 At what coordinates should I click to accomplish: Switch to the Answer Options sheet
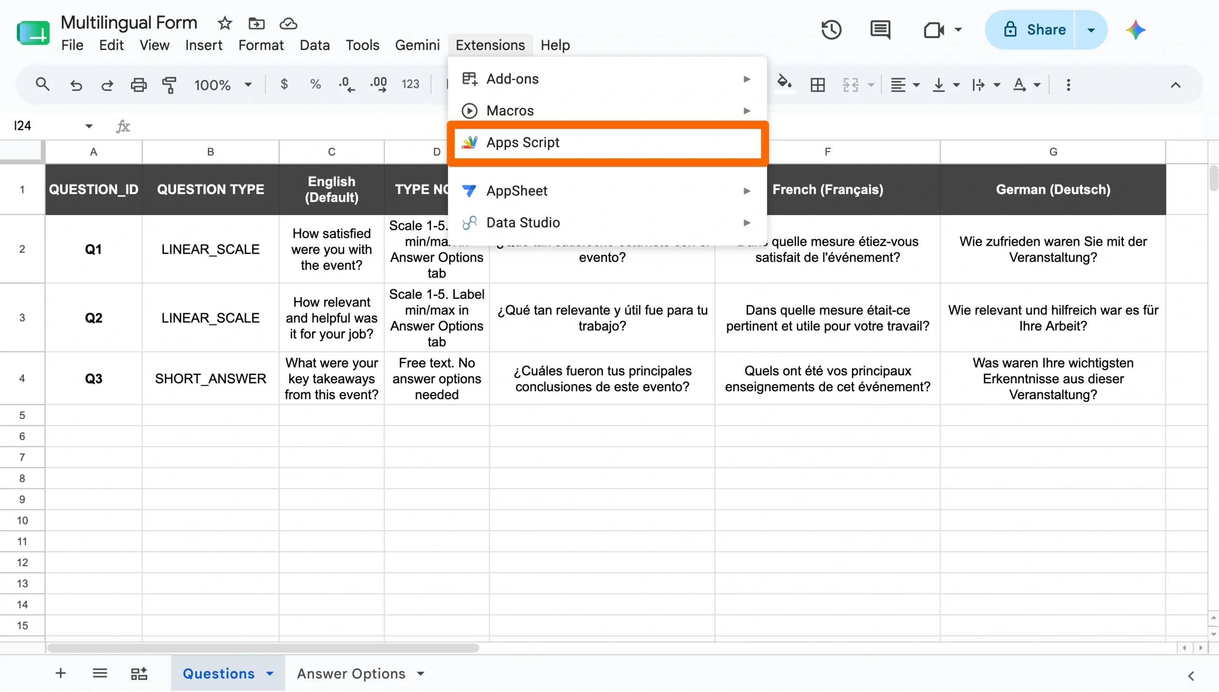pyautogui.click(x=351, y=674)
